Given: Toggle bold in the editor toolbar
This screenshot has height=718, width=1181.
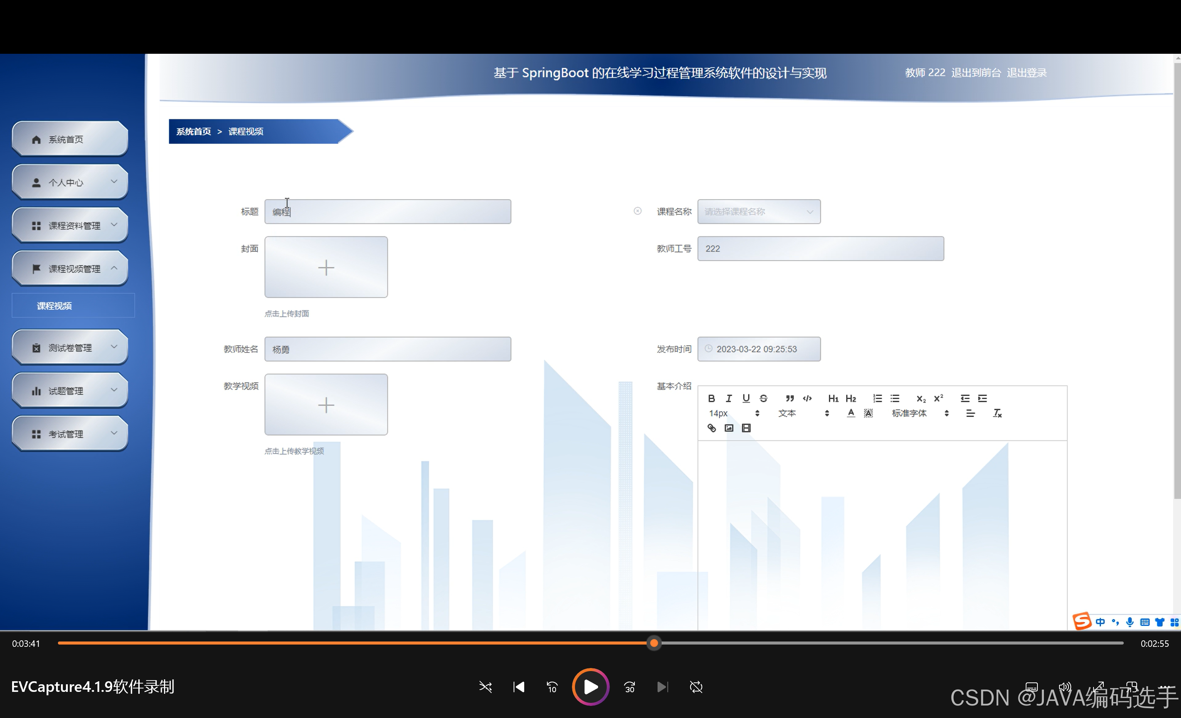Looking at the screenshot, I should pos(711,398).
